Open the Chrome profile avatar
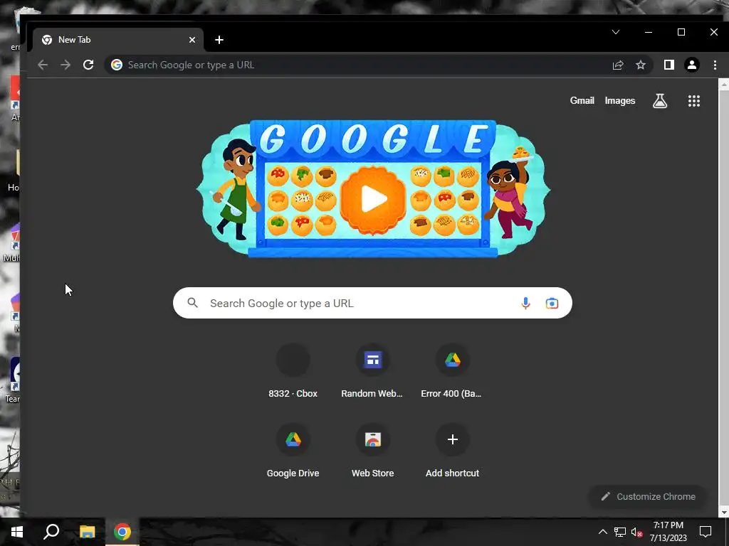The height and width of the screenshot is (546, 729). click(x=692, y=65)
